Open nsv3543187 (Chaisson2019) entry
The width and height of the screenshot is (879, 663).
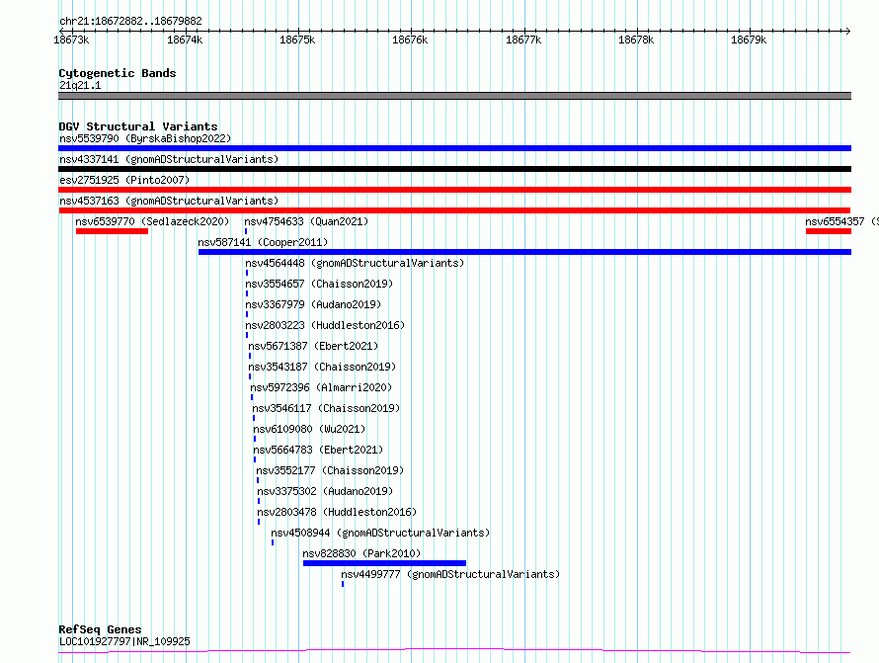322,367
